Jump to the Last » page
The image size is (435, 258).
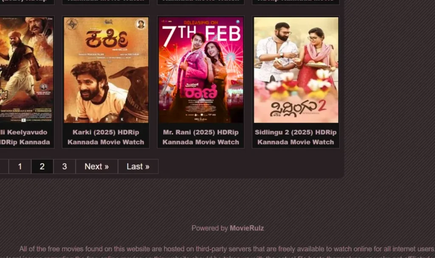pos(138,166)
